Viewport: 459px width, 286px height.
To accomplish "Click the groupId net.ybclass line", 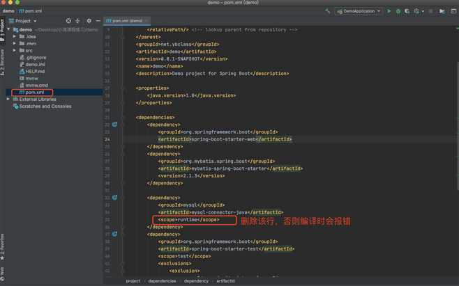I will (177, 45).
